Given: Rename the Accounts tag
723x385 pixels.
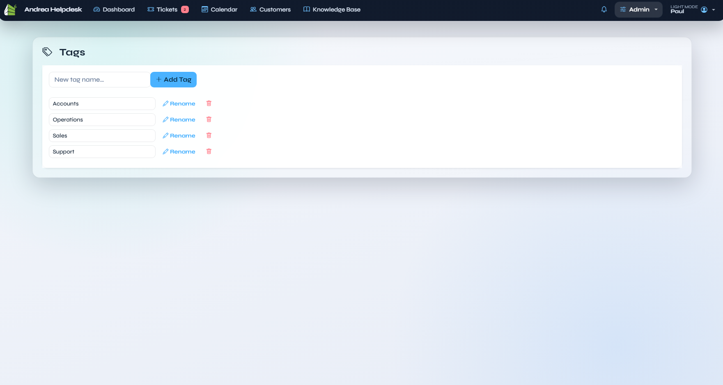Looking at the screenshot, I should 179,103.
